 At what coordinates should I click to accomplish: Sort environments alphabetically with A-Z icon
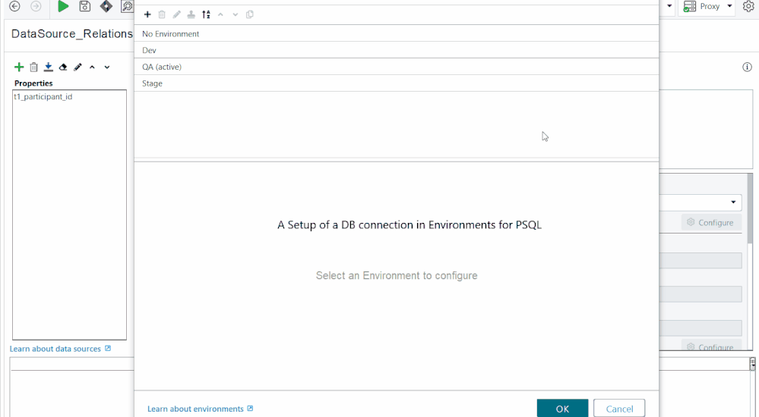pos(206,14)
